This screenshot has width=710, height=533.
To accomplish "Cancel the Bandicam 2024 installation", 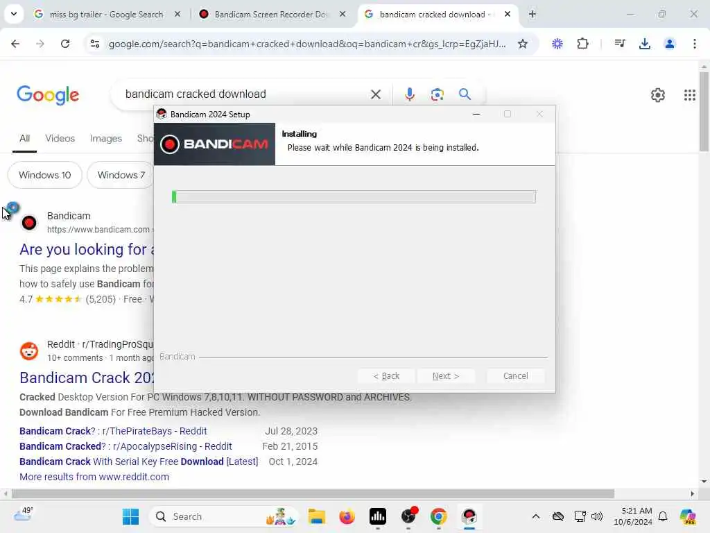I will coord(515,375).
